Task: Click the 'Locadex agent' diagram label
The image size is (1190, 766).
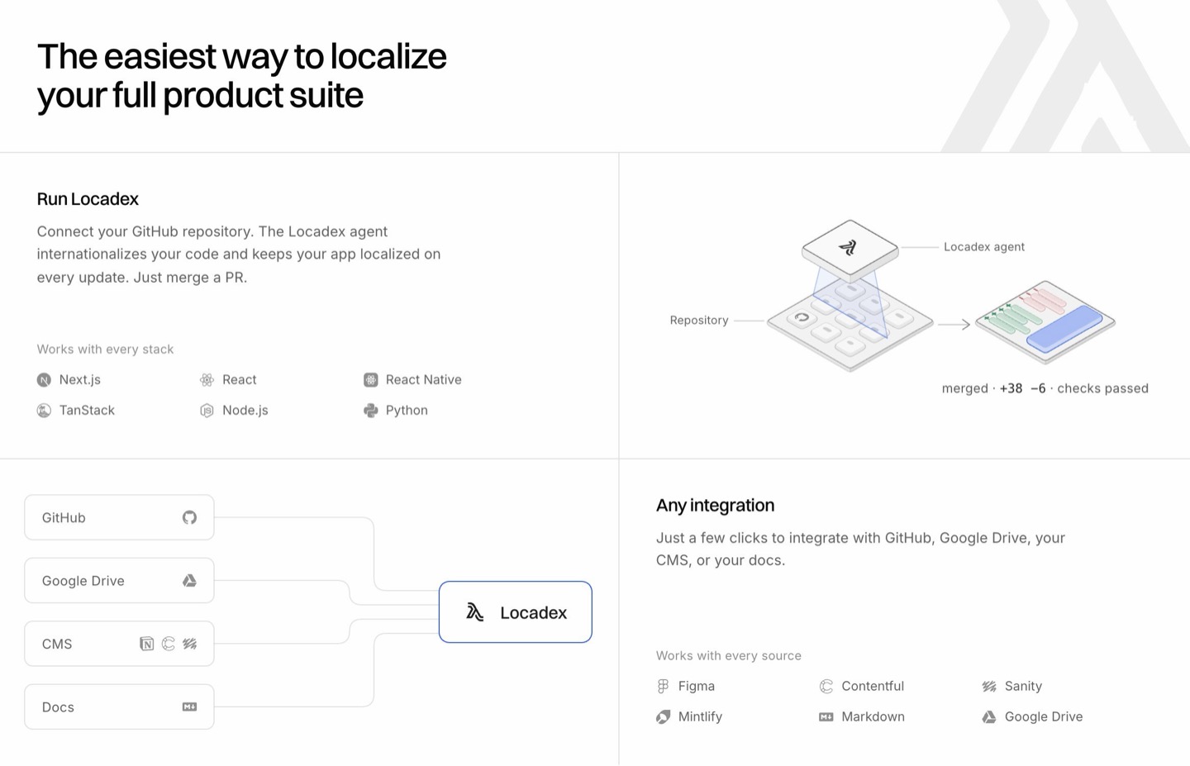Action: click(x=984, y=247)
